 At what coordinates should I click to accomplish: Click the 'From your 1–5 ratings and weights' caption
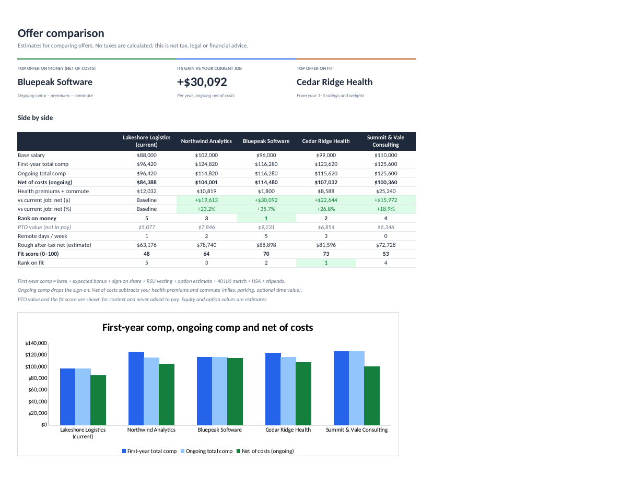[331, 96]
